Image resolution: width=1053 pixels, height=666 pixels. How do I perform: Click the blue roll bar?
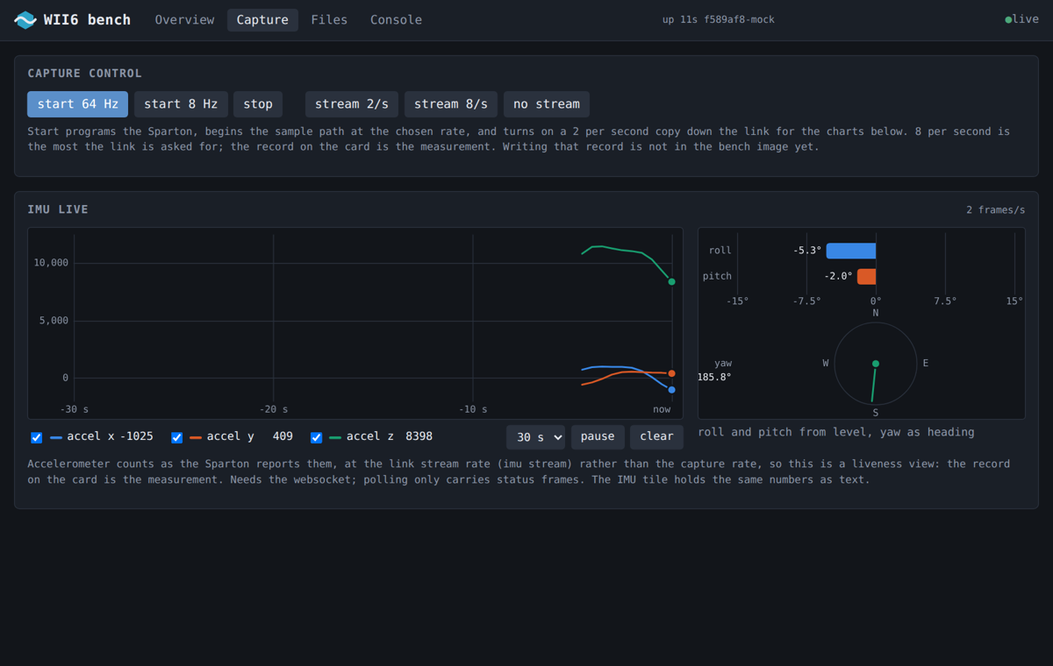[851, 251]
